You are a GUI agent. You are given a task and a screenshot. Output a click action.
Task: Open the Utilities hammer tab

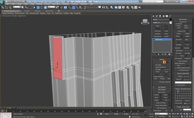(x=170, y=16)
